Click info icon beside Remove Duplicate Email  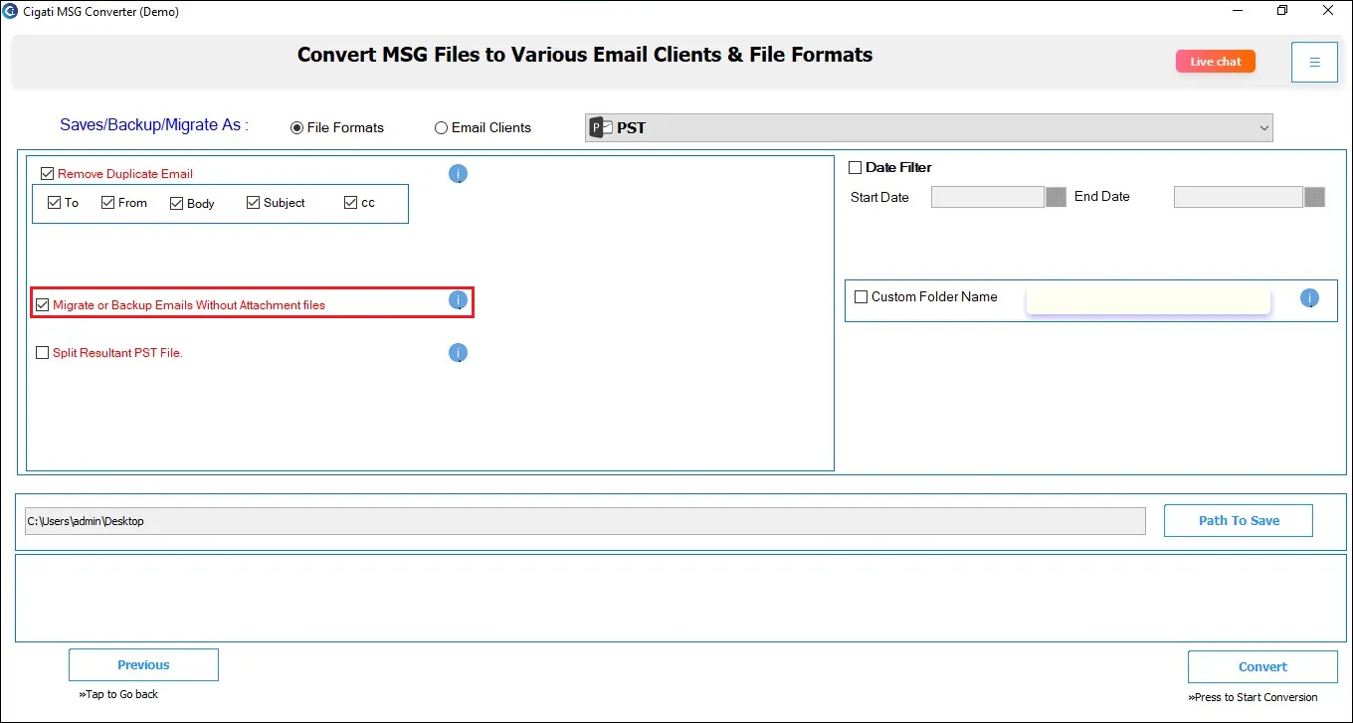pos(458,174)
